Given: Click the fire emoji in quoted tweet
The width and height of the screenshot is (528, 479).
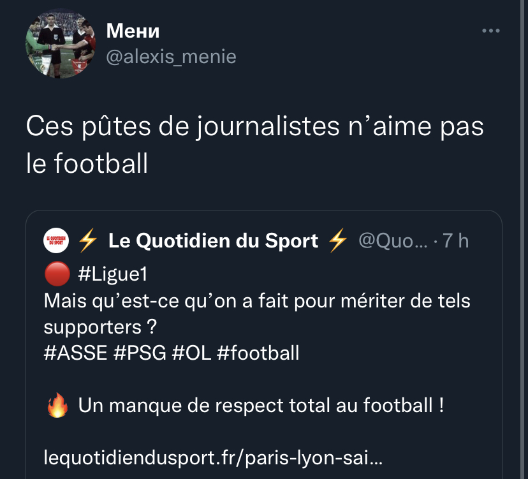Looking at the screenshot, I should (x=57, y=406).
